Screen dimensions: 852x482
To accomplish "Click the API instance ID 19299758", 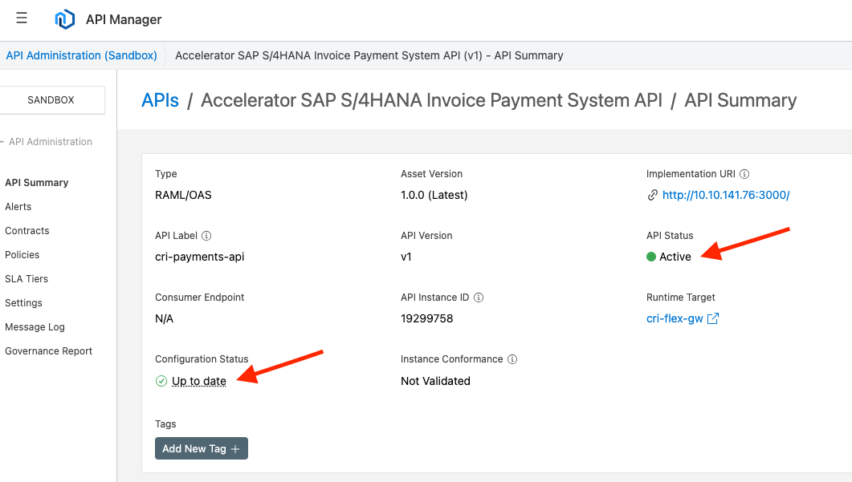I will click(427, 318).
